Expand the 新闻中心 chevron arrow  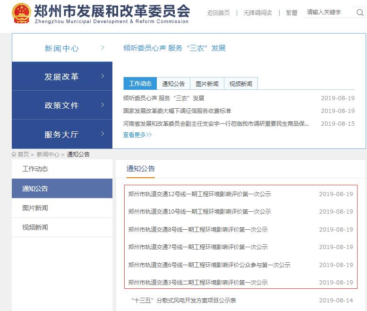pyautogui.click(x=102, y=48)
